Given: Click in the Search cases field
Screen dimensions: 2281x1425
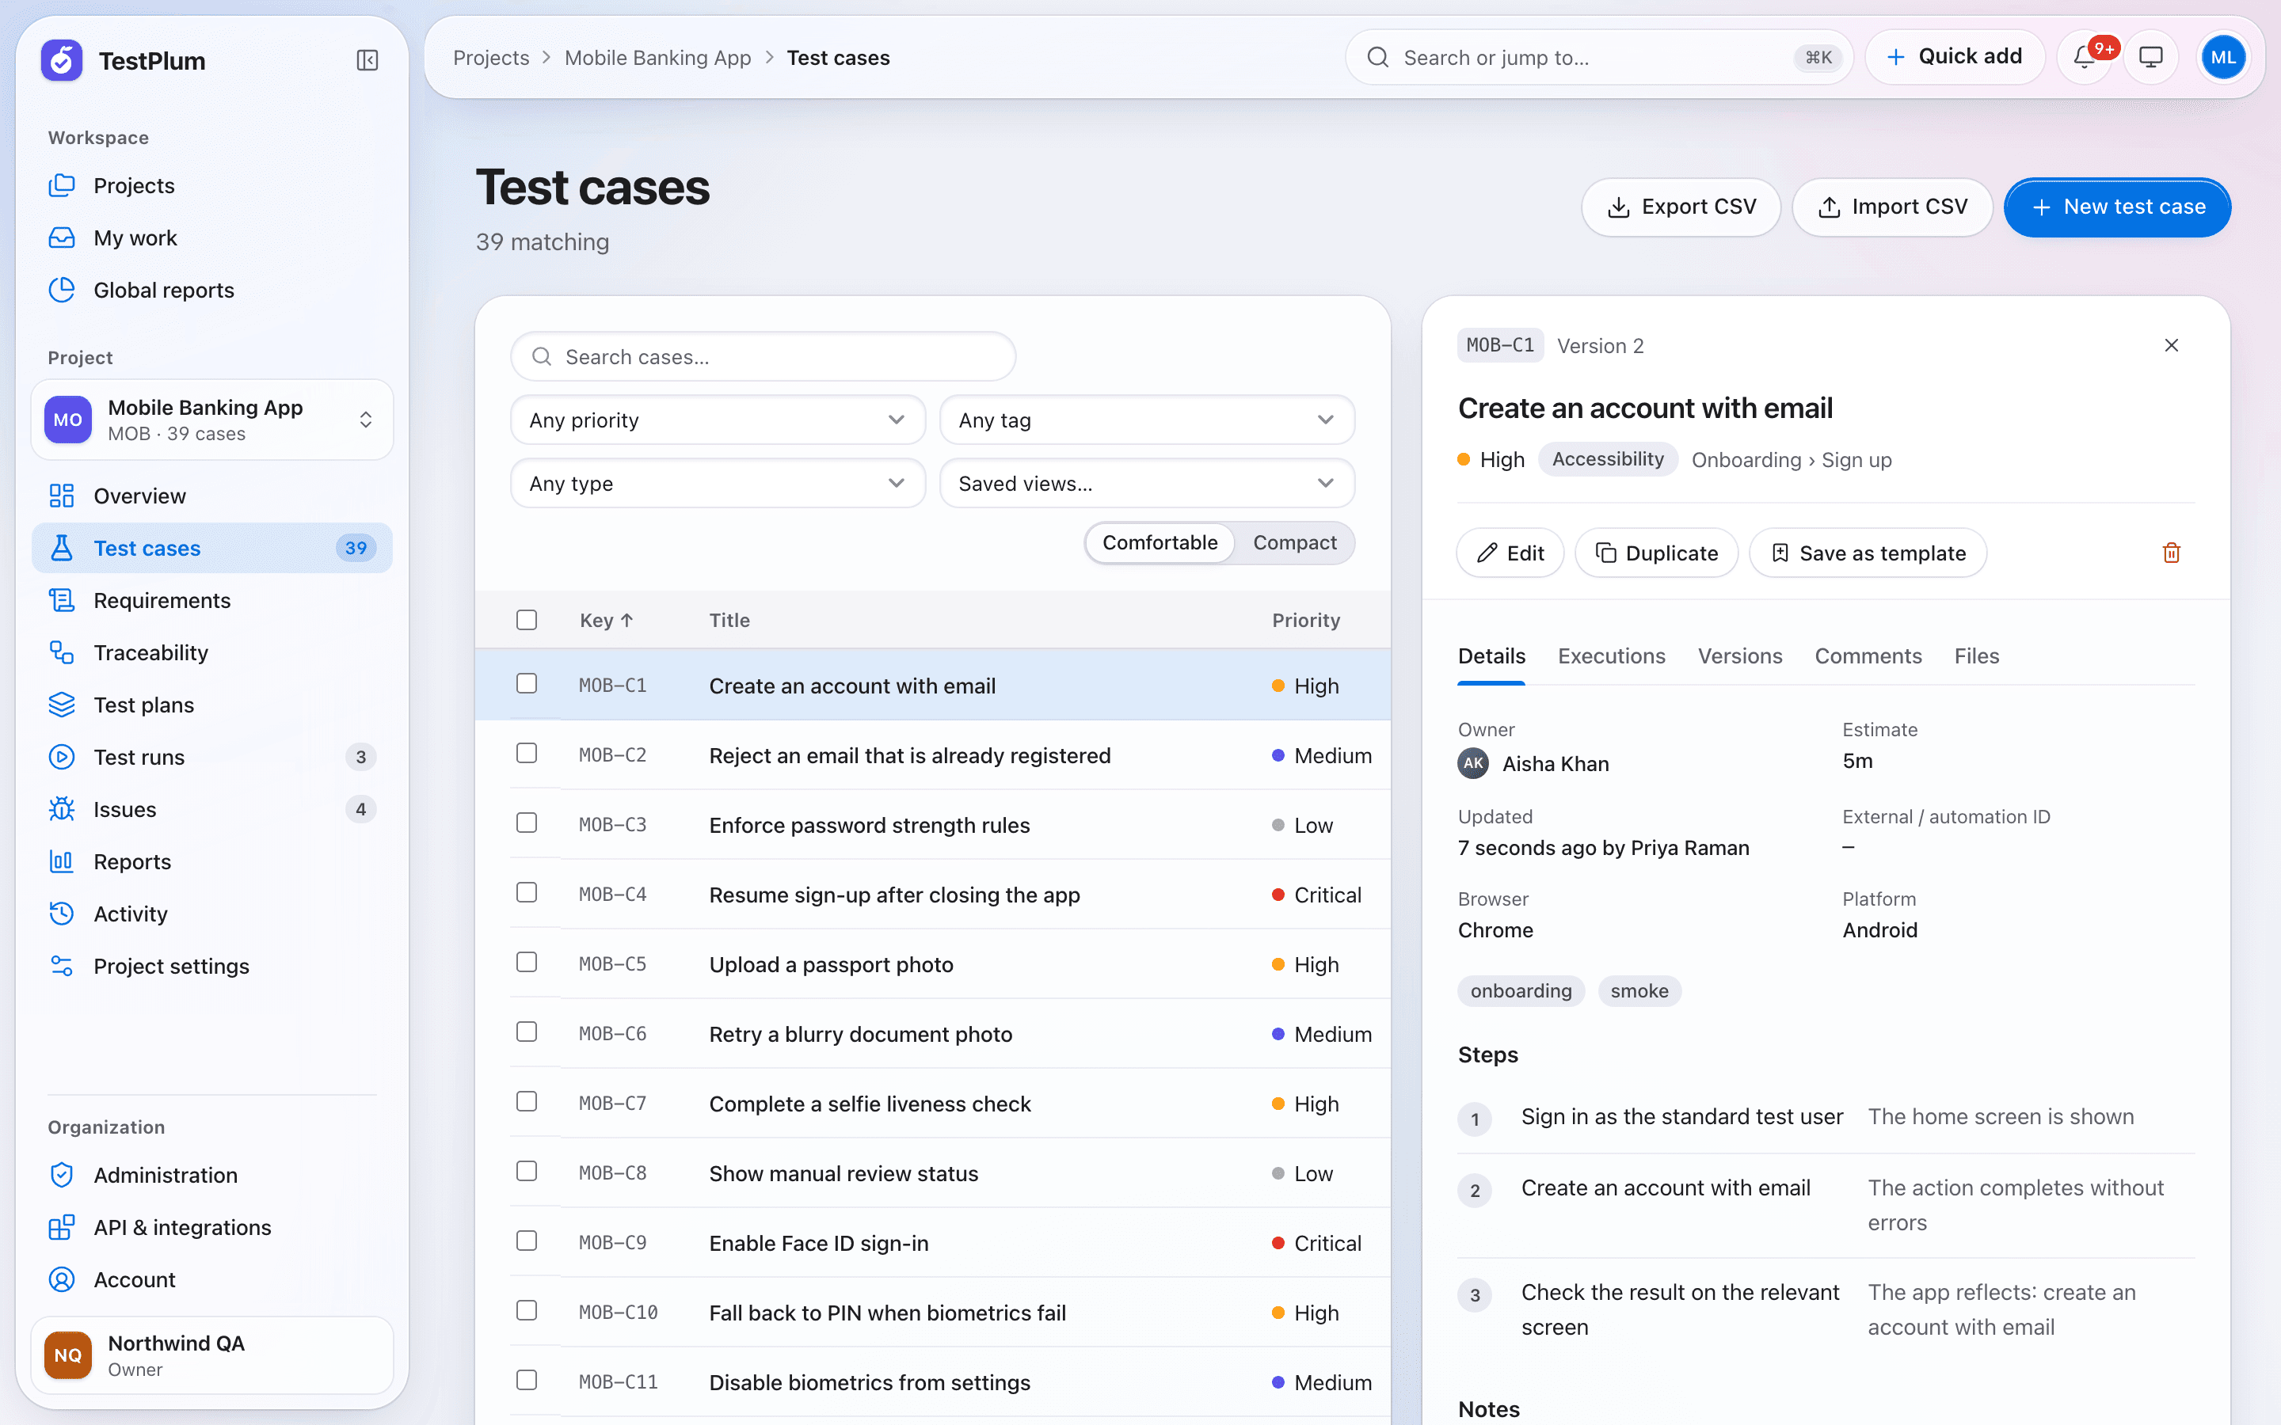Looking at the screenshot, I should (763, 357).
